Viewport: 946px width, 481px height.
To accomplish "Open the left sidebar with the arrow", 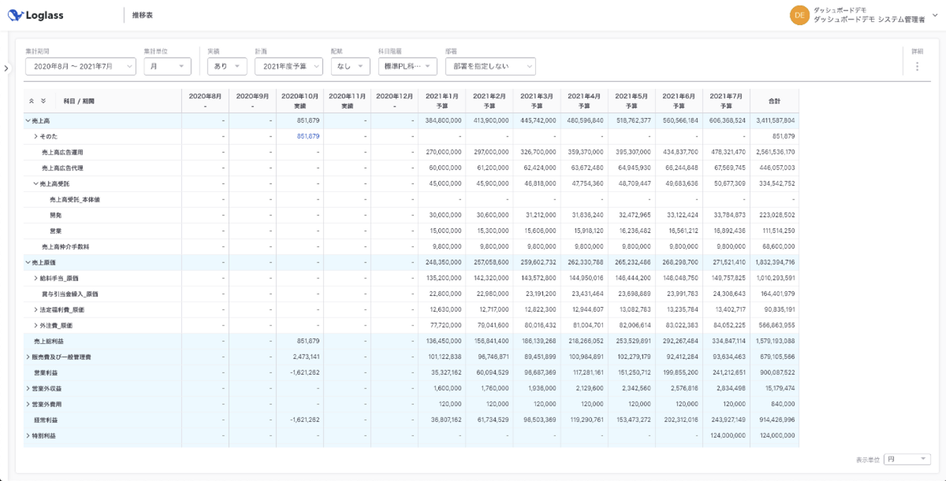I will click(x=6, y=68).
